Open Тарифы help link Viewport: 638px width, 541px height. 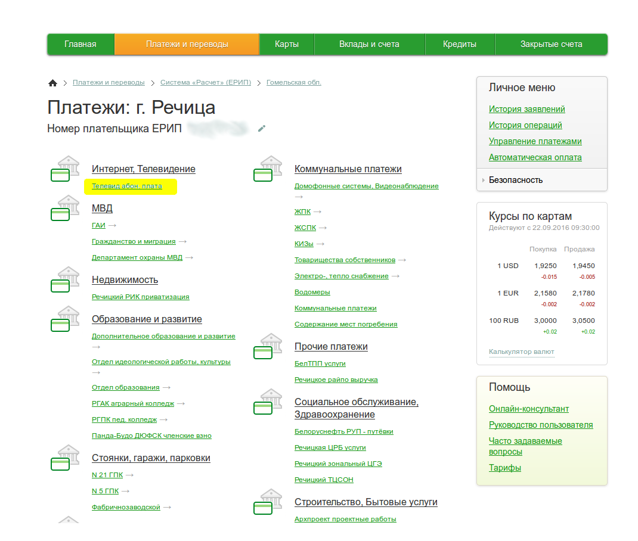click(505, 468)
